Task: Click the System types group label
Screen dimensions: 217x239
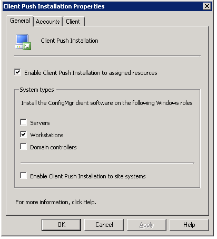Action: [x=37, y=90]
